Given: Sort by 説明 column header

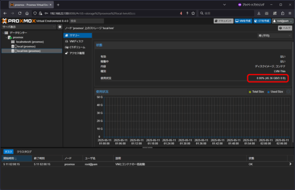Looking at the screenshot, I should (x=180, y=159).
